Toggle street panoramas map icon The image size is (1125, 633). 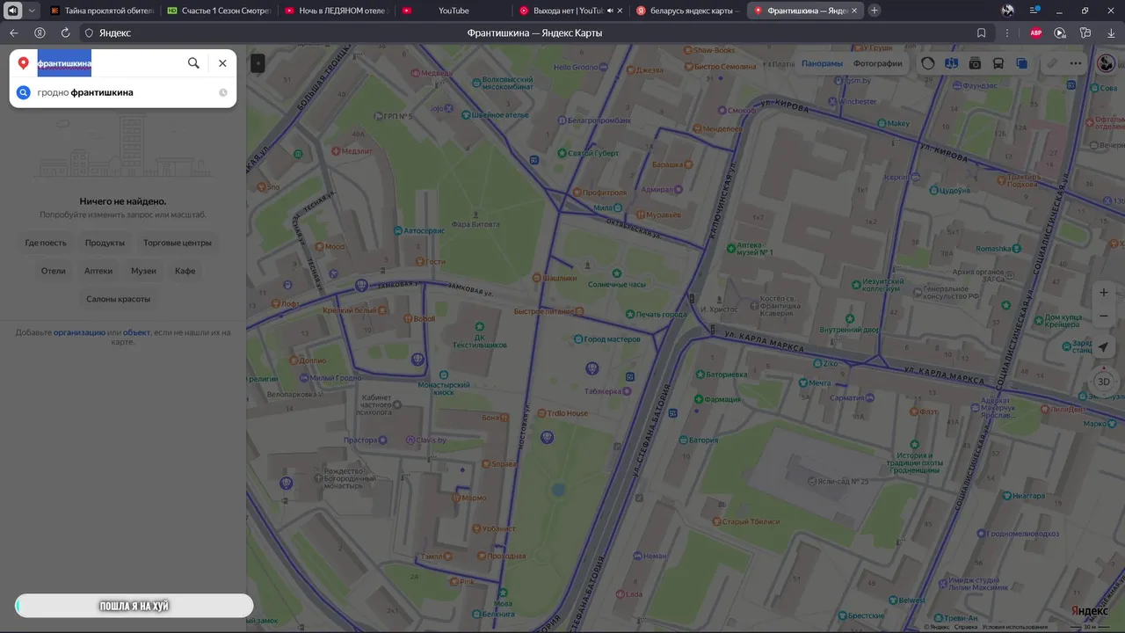[951, 63]
